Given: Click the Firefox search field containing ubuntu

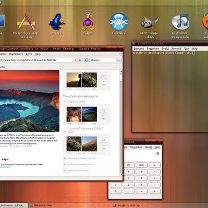Looking at the screenshot, I should (103, 60).
